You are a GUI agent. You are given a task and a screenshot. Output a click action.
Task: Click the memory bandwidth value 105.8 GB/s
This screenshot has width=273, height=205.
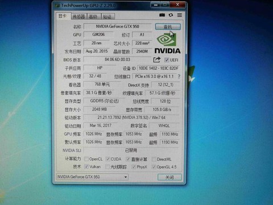(x=162, y=109)
